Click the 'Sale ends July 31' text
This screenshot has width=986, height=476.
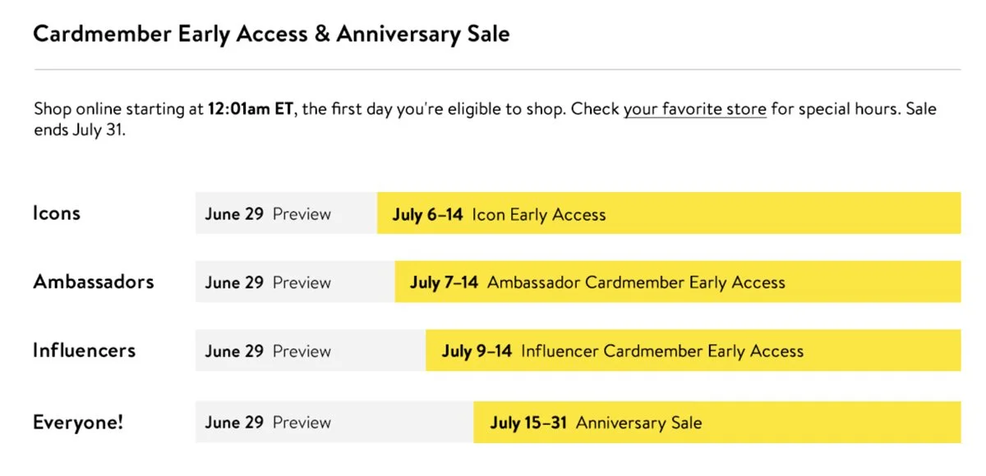79,130
